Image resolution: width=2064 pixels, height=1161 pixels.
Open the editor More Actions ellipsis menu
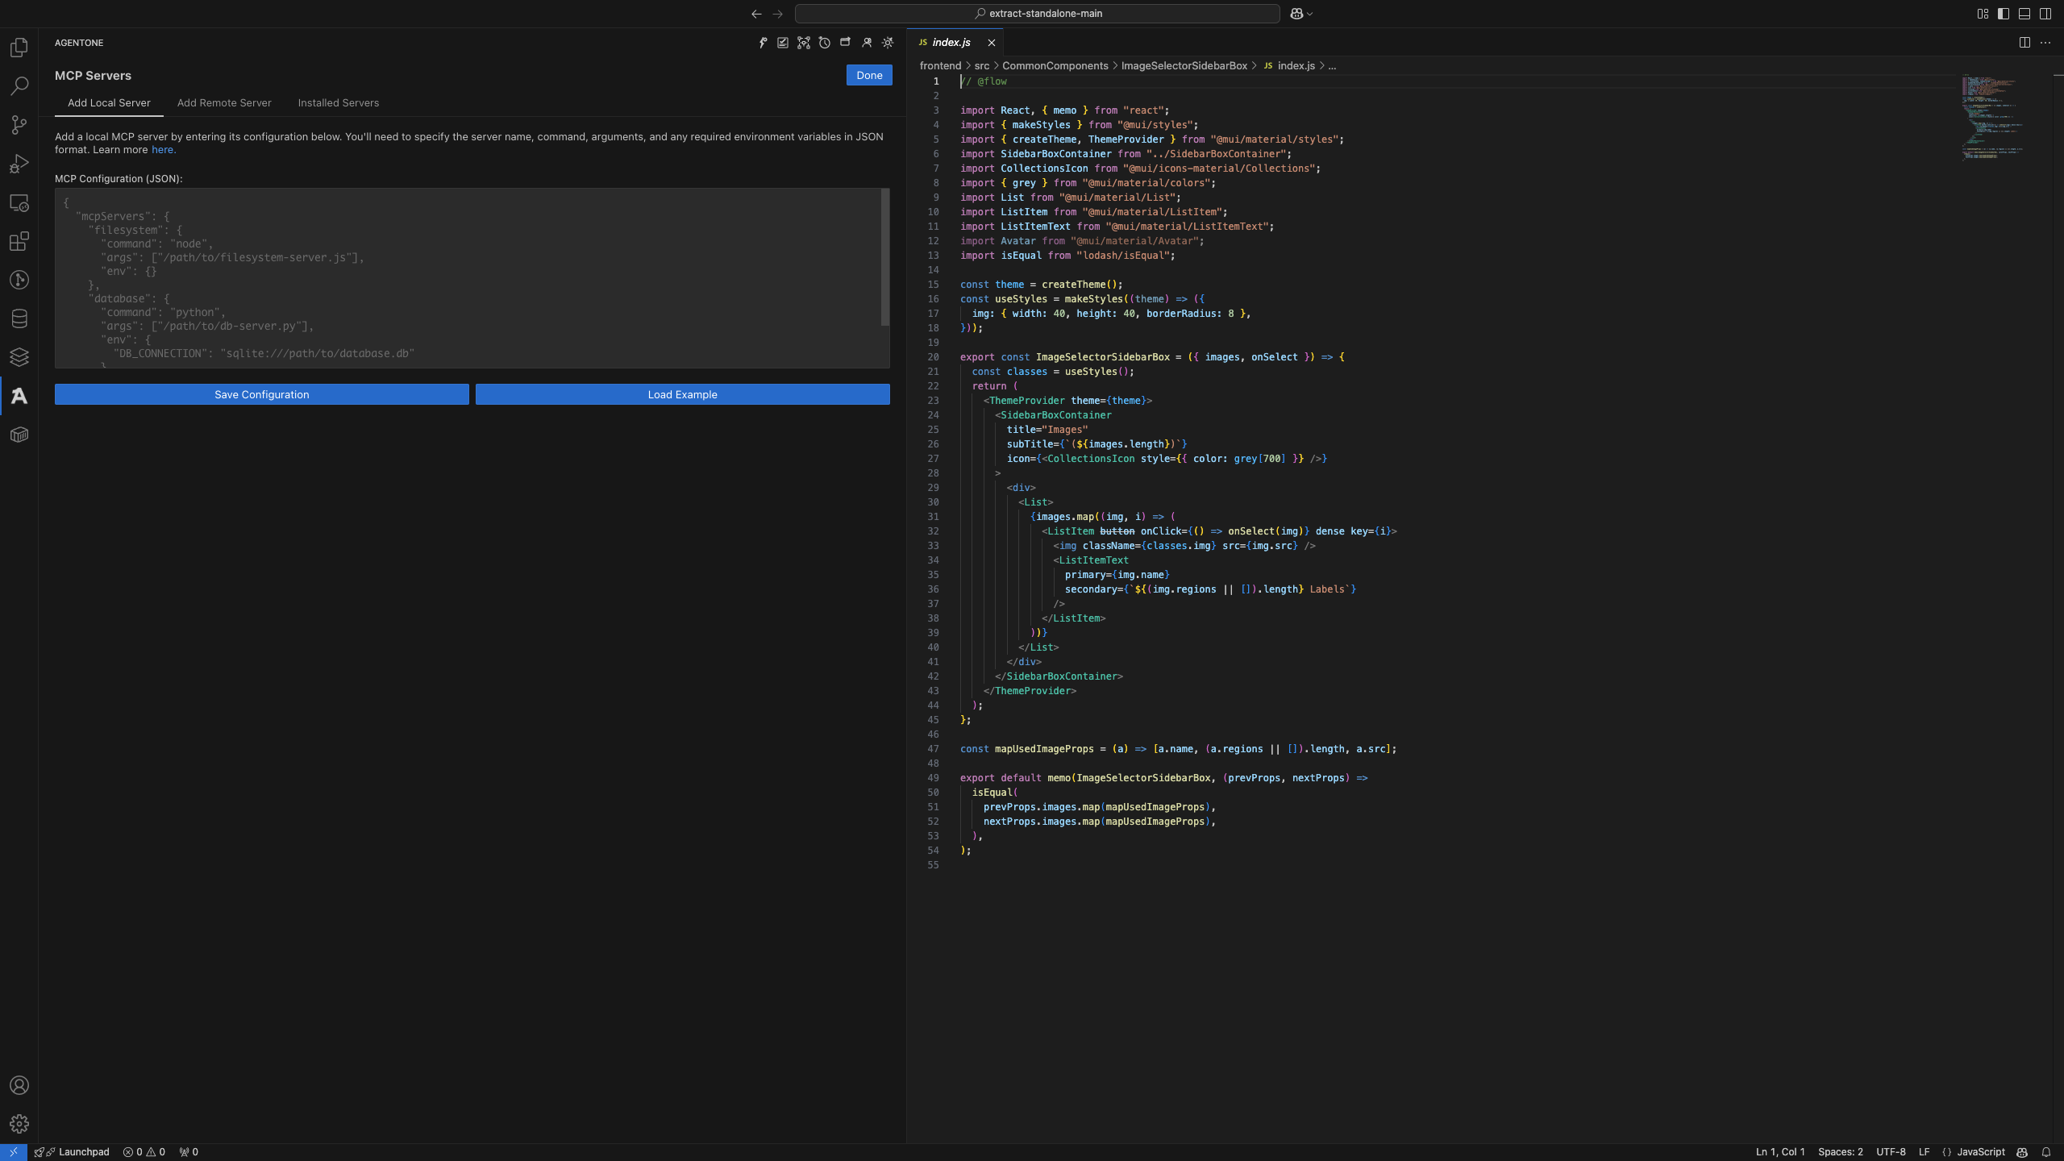coord(2045,43)
